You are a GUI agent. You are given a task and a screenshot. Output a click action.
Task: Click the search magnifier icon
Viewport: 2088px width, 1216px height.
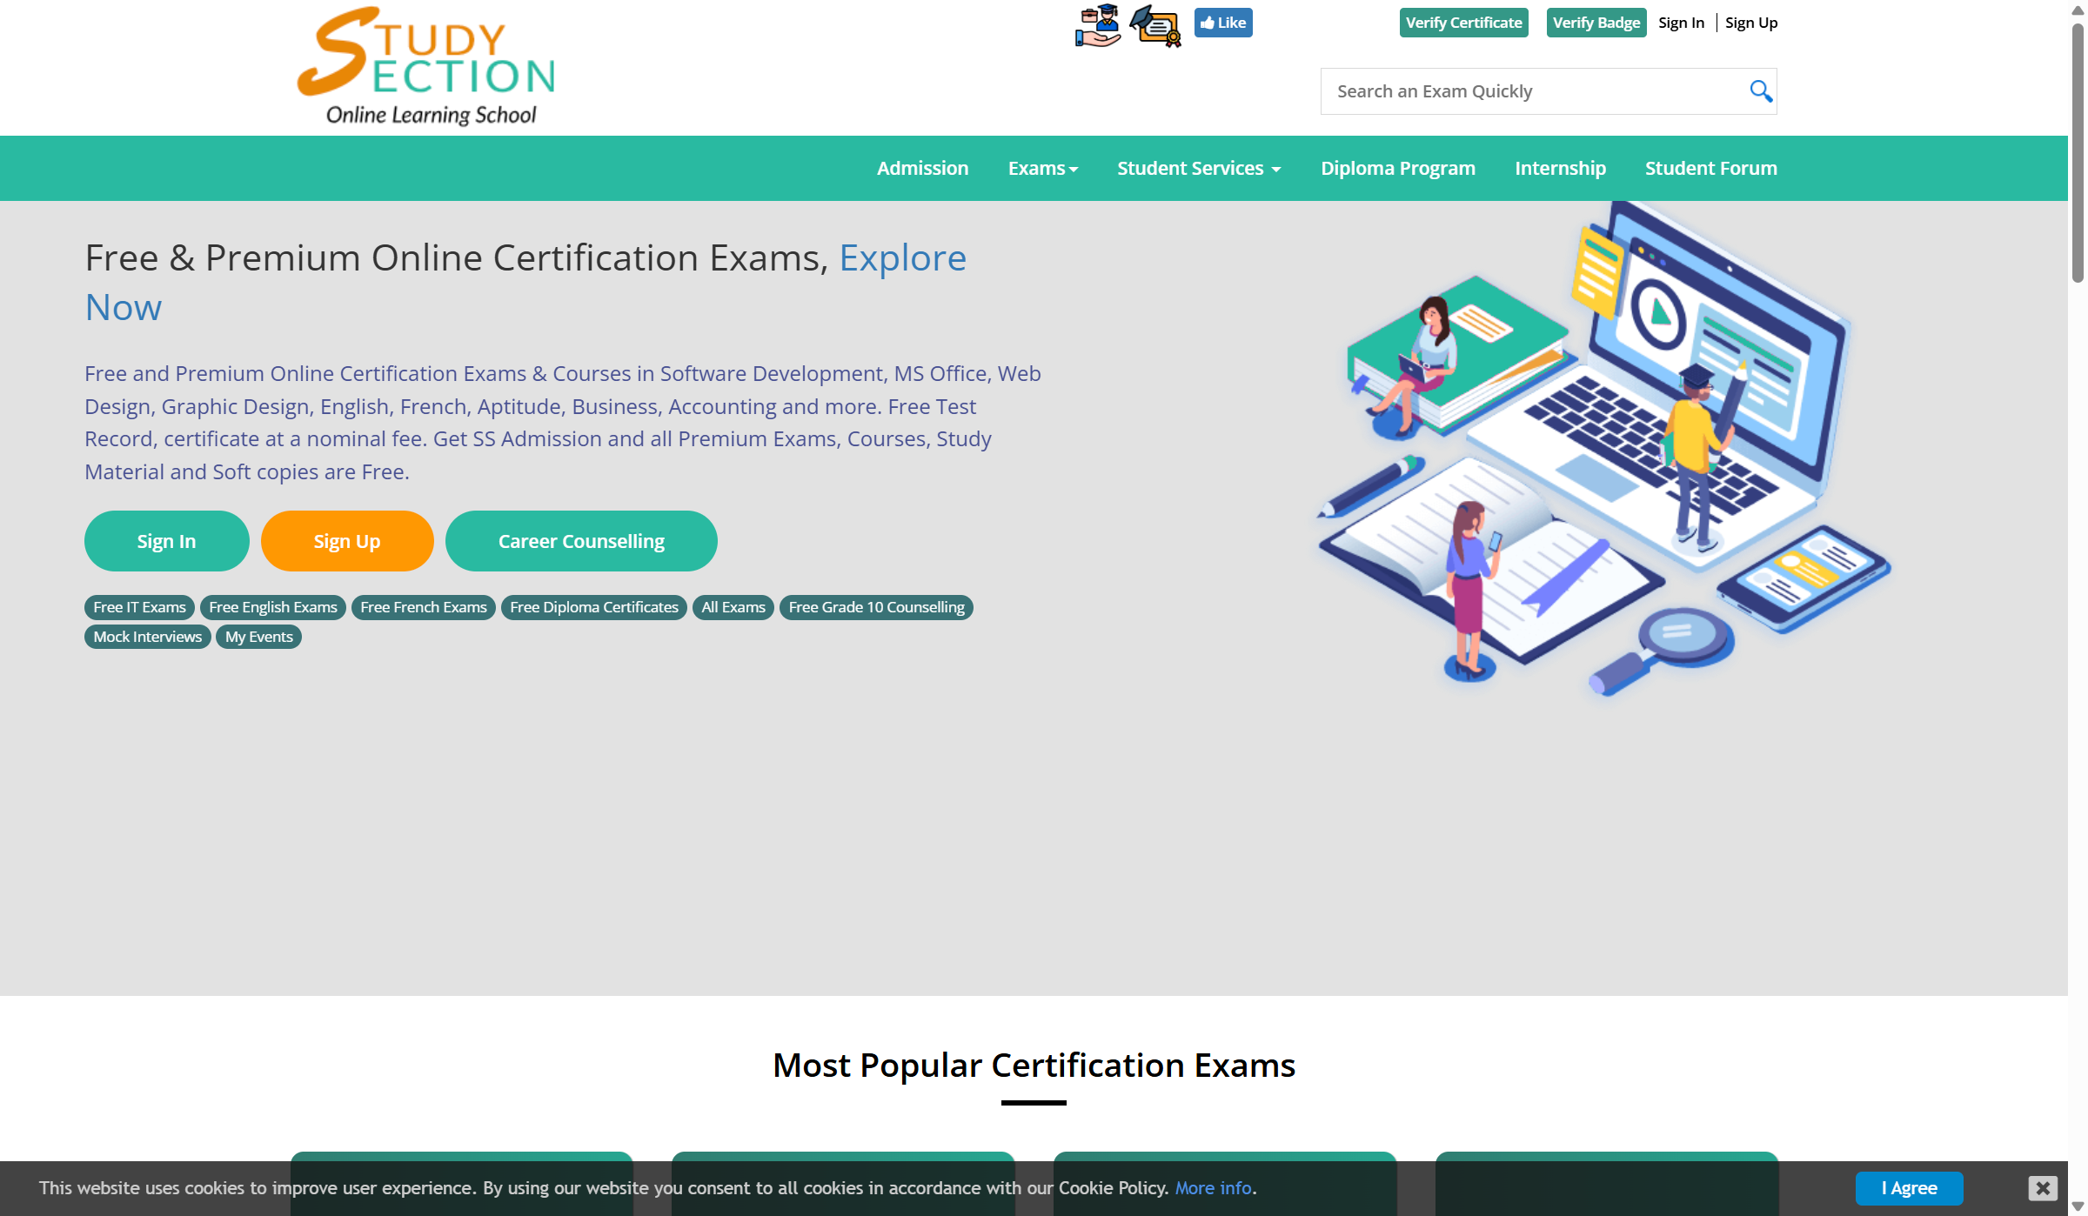[x=1760, y=91]
